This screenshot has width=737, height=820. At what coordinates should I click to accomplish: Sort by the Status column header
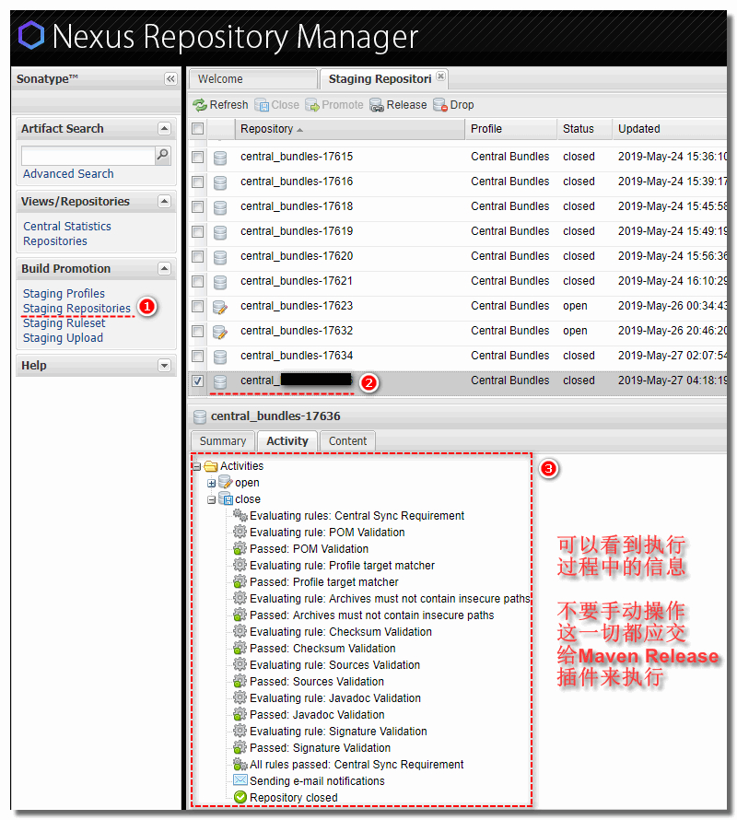(x=584, y=129)
